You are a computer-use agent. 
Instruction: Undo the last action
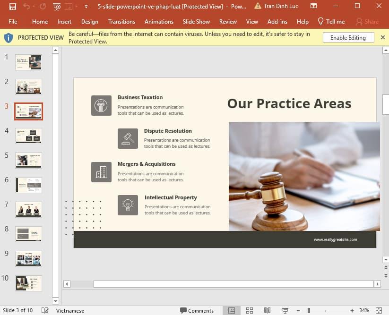[x=26, y=6]
